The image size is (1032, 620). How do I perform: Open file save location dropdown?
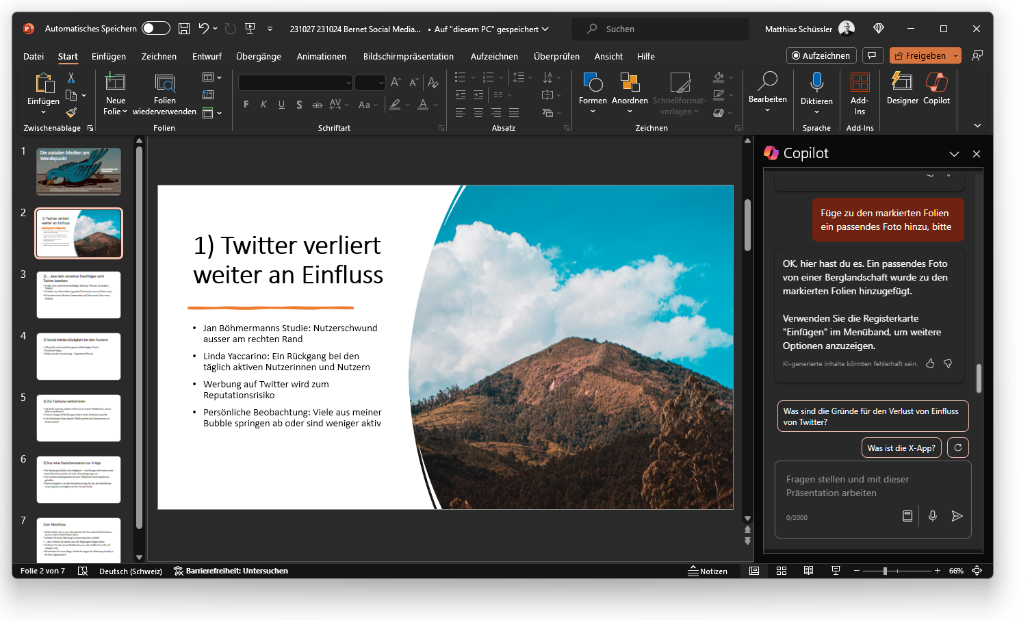(x=545, y=29)
